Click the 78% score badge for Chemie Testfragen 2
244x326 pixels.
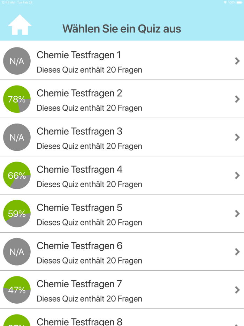[17, 99]
